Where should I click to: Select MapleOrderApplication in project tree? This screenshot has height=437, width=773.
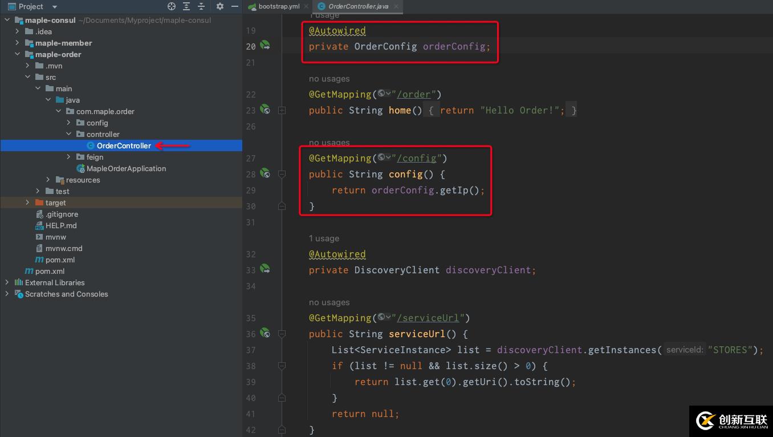(x=126, y=168)
